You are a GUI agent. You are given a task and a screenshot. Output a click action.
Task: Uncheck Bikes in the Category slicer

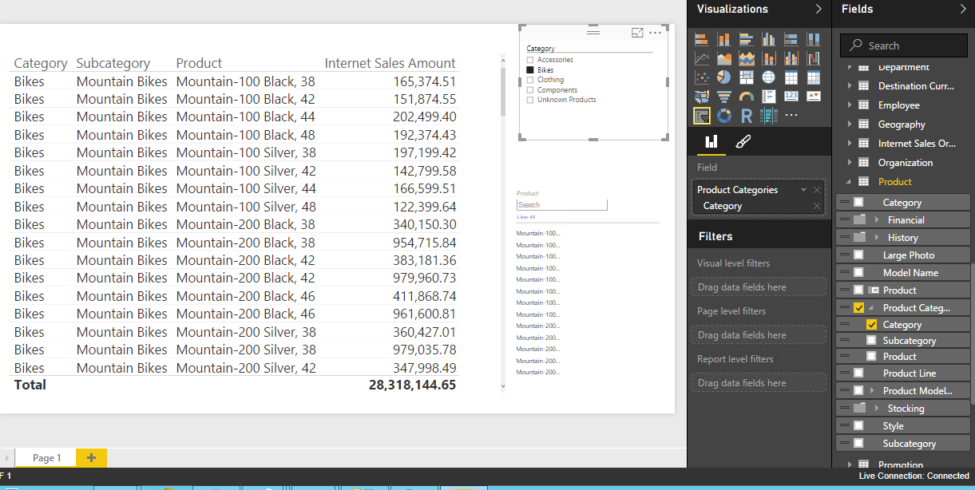coord(530,70)
